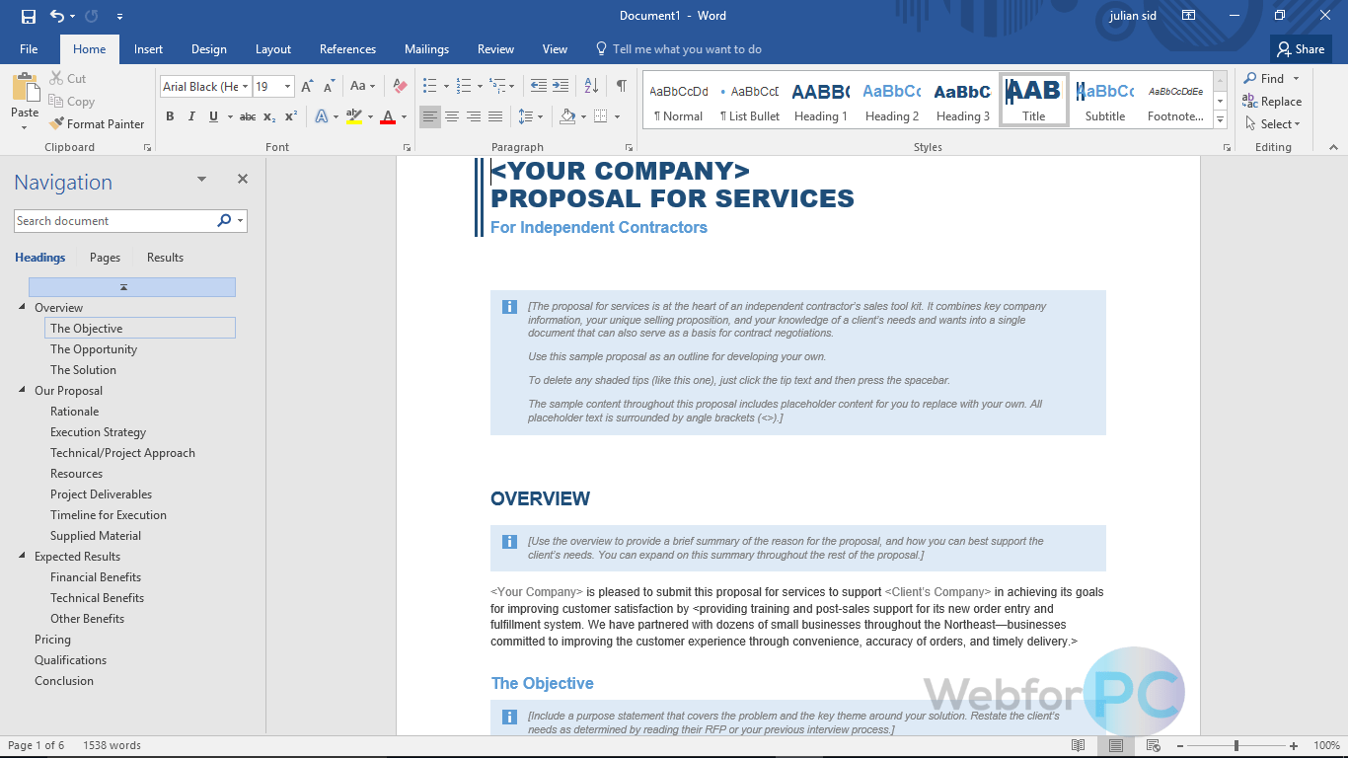This screenshot has height=758, width=1348.
Task: Collapse the Our Proposal heading tree
Action: click(x=22, y=390)
